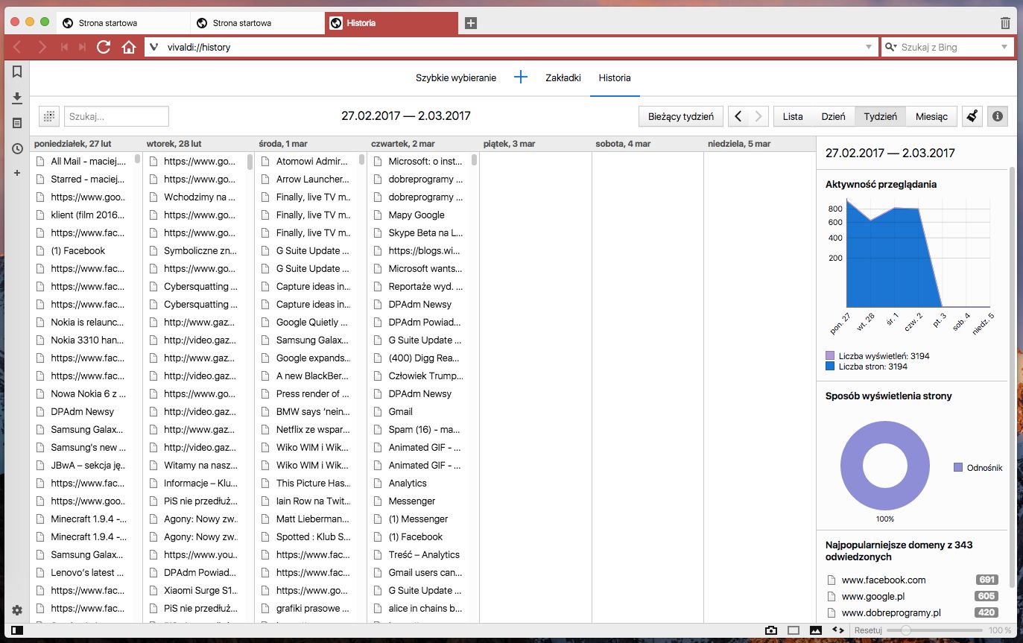The height and width of the screenshot is (643, 1023).
Task: Click the Odnośnik legend color swatch
Action: [958, 468]
